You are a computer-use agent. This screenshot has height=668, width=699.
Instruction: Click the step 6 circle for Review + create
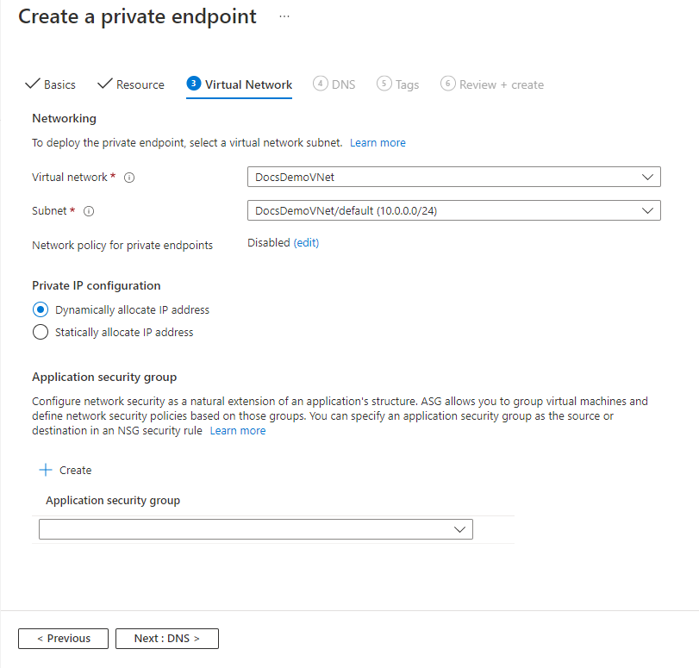(x=448, y=84)
